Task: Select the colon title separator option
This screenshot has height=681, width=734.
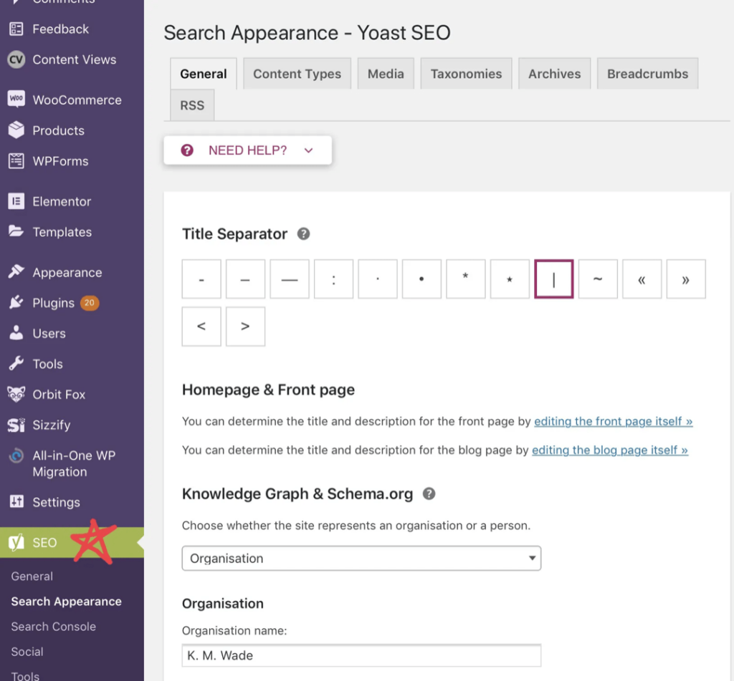Action: click(333, 279)
